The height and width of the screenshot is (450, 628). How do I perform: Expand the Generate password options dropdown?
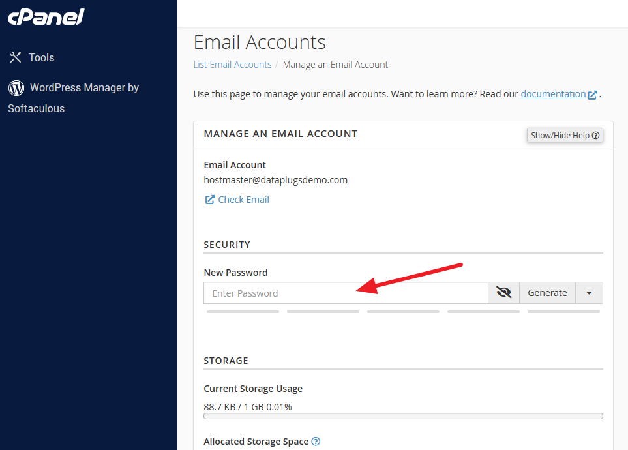(x=589, y=292)
